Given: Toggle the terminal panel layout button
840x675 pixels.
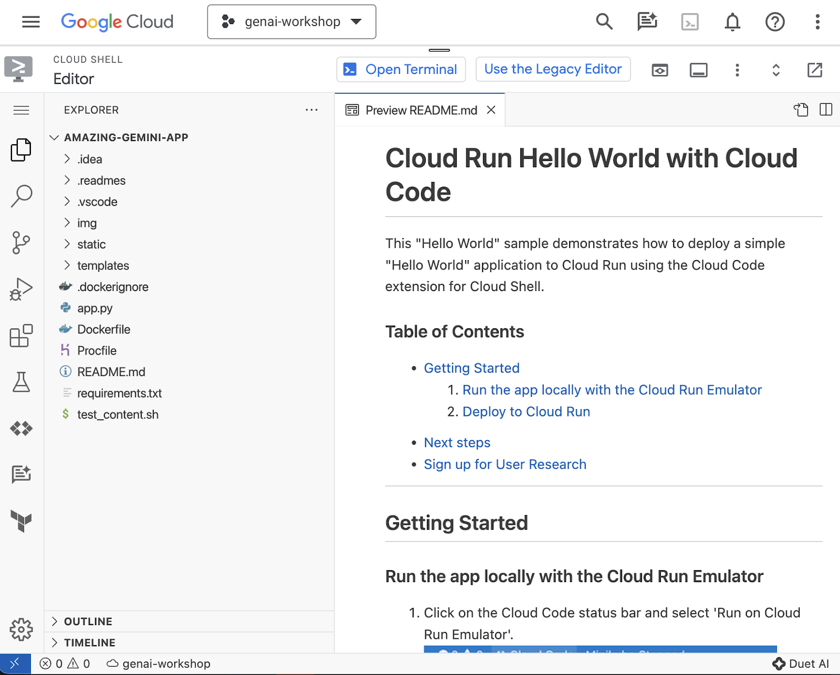Looking at the screenshot, I should 698,70.
